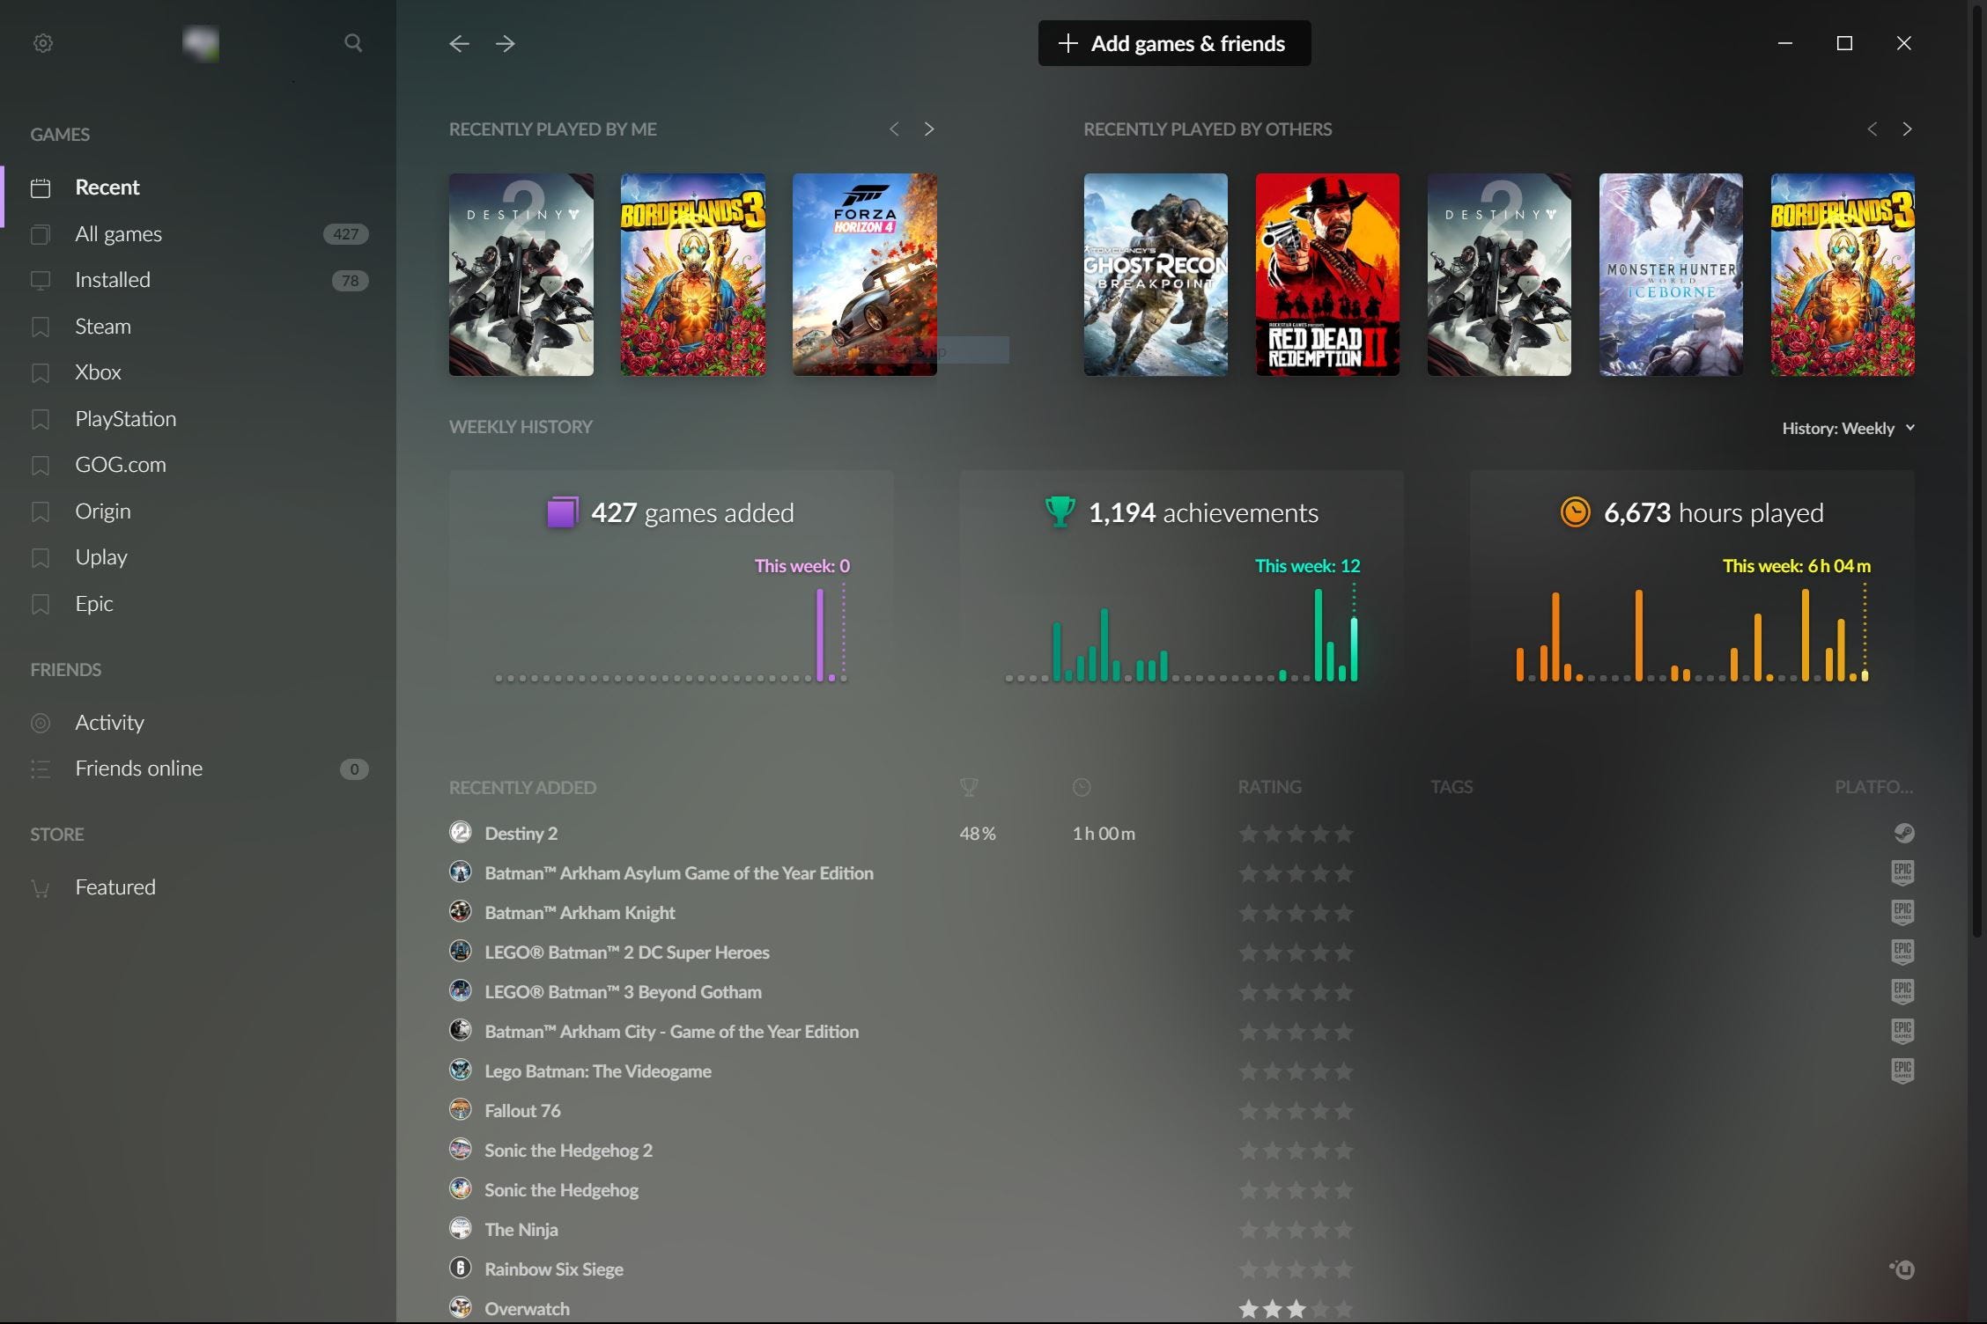Screen dimensions: 1987x1324
Task: Click Epic icon for Batman Arkham Asylum
Action: (1902, 872)
